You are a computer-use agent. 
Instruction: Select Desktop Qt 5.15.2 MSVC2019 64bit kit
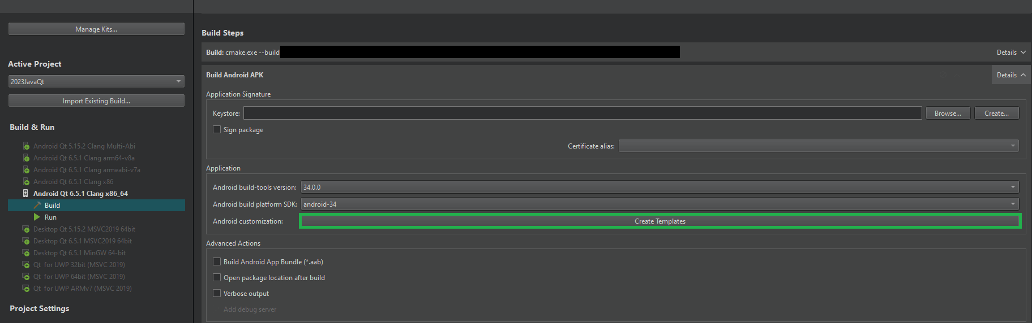84,229
